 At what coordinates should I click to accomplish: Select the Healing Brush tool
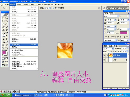[x=3, y=27]
